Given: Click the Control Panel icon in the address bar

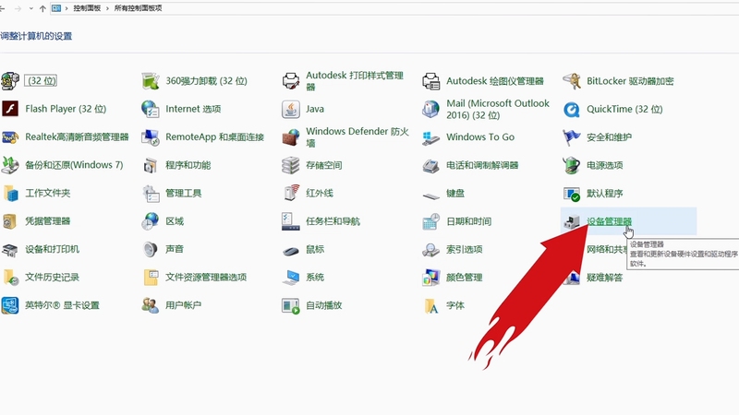Looking at the screenshot, I should click(56, 8).
